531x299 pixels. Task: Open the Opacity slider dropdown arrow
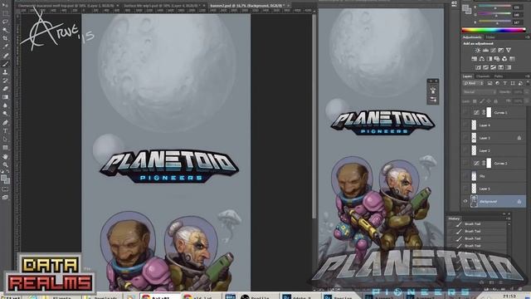(527, 92)
